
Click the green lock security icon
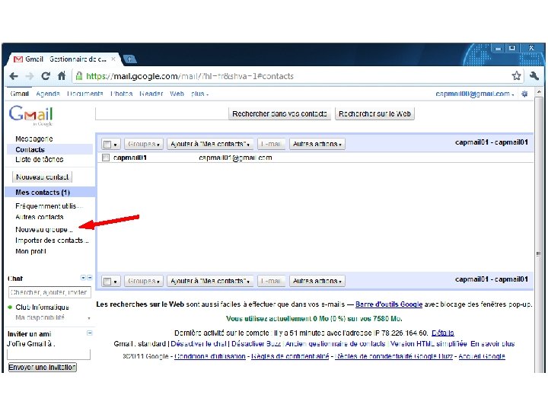click(79, 76)
